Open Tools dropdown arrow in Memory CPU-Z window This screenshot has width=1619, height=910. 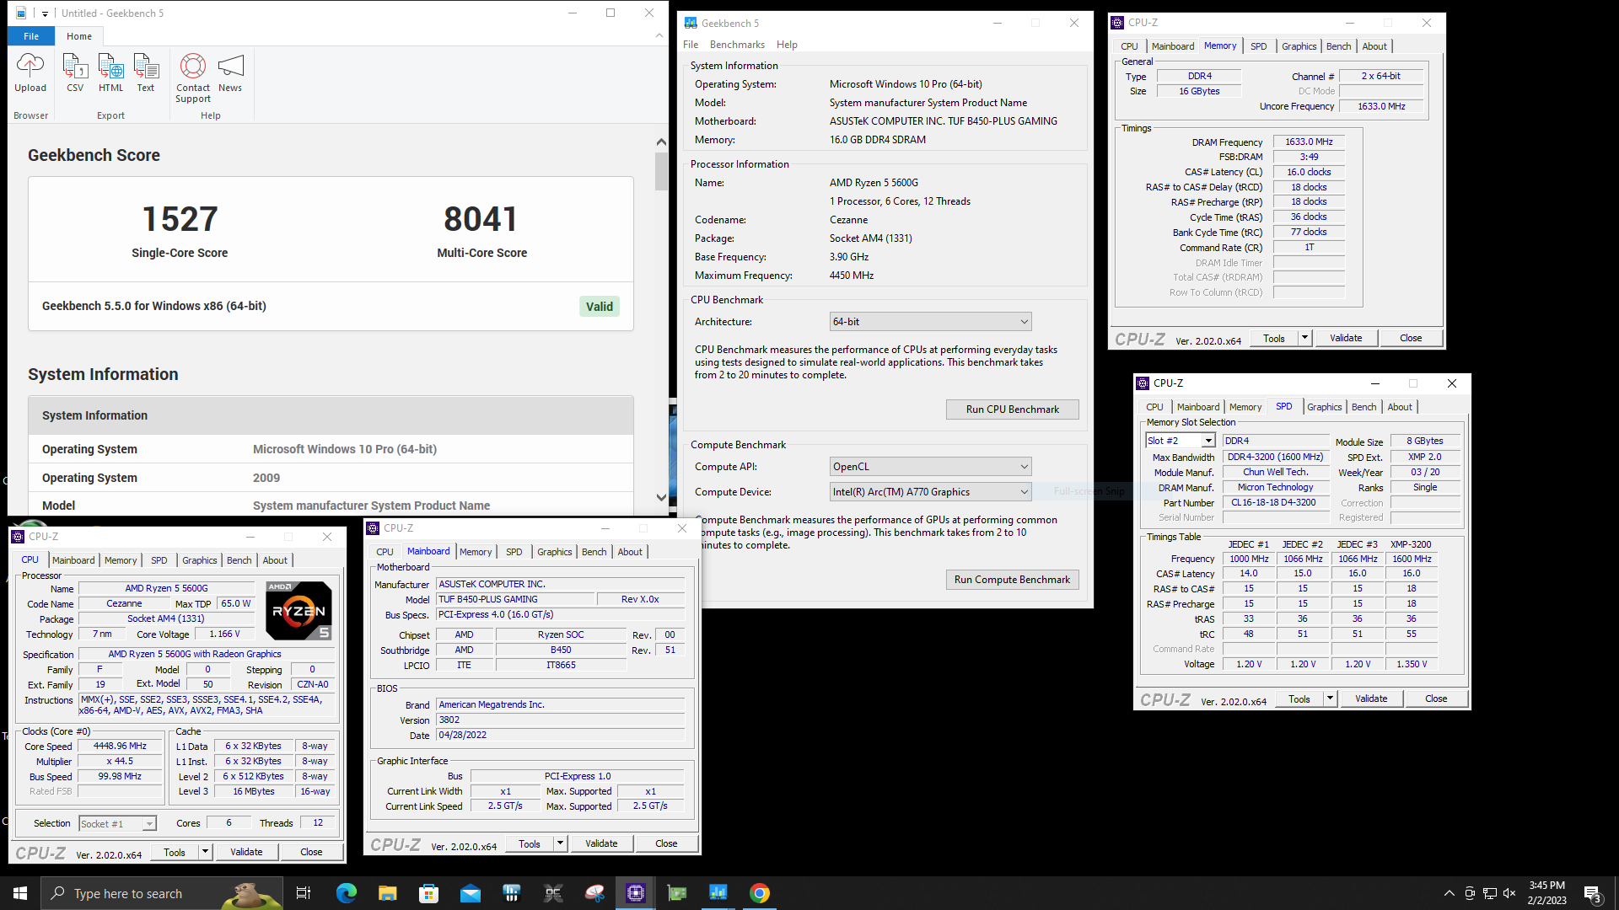(1304, 338)
